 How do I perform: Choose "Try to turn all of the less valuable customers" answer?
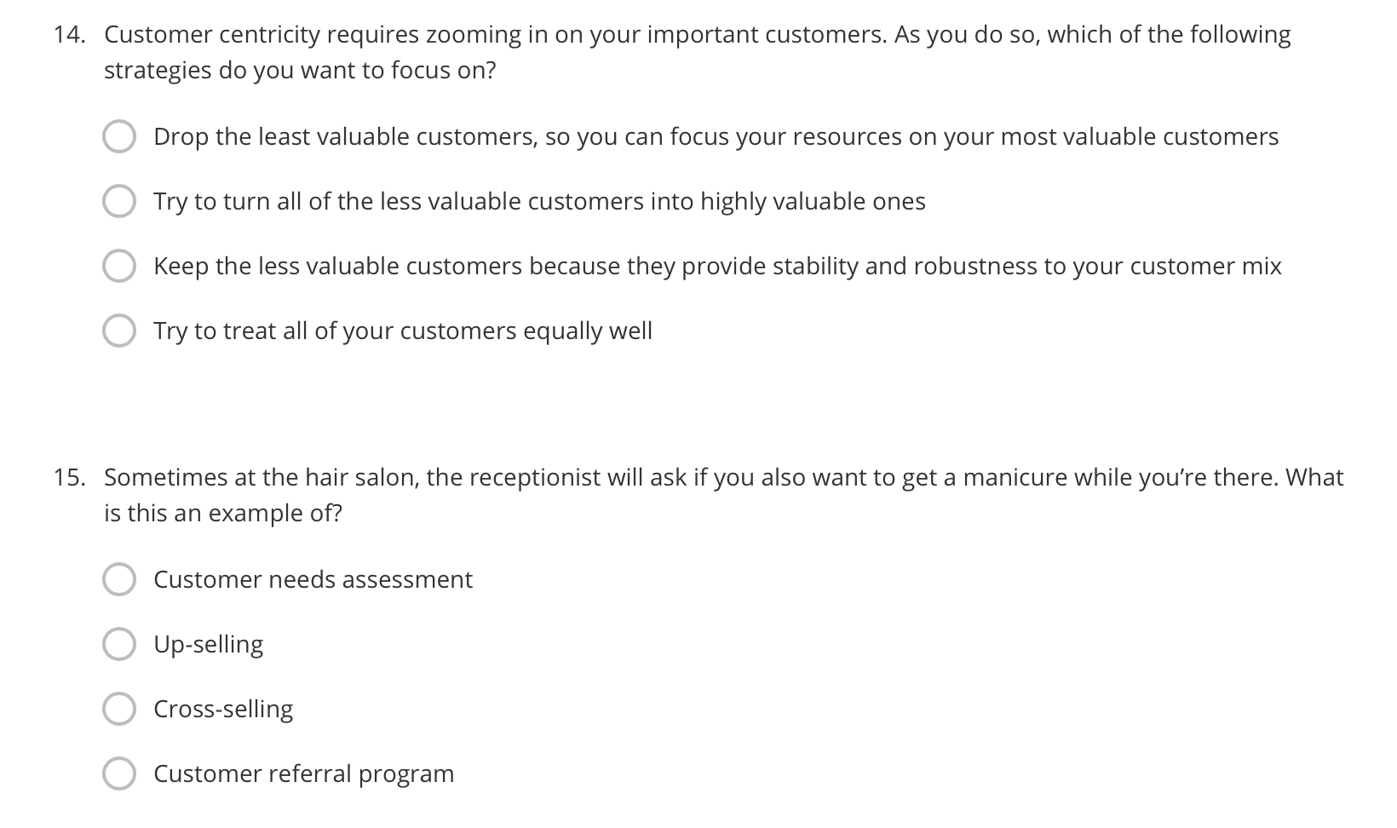pyautogui.click(x=119, y=201)
